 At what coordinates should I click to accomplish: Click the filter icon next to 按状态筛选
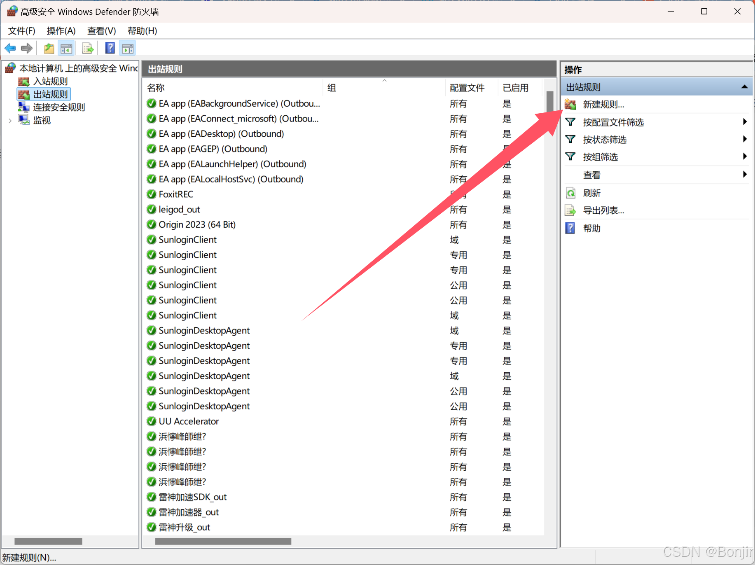click(570, 139)
